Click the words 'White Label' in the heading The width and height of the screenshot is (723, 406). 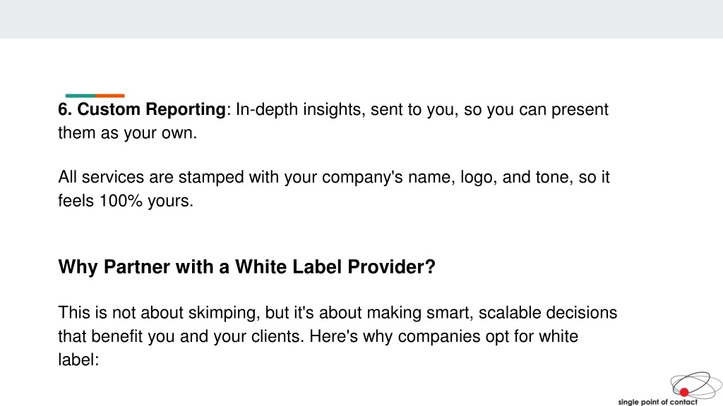point(288,267)
